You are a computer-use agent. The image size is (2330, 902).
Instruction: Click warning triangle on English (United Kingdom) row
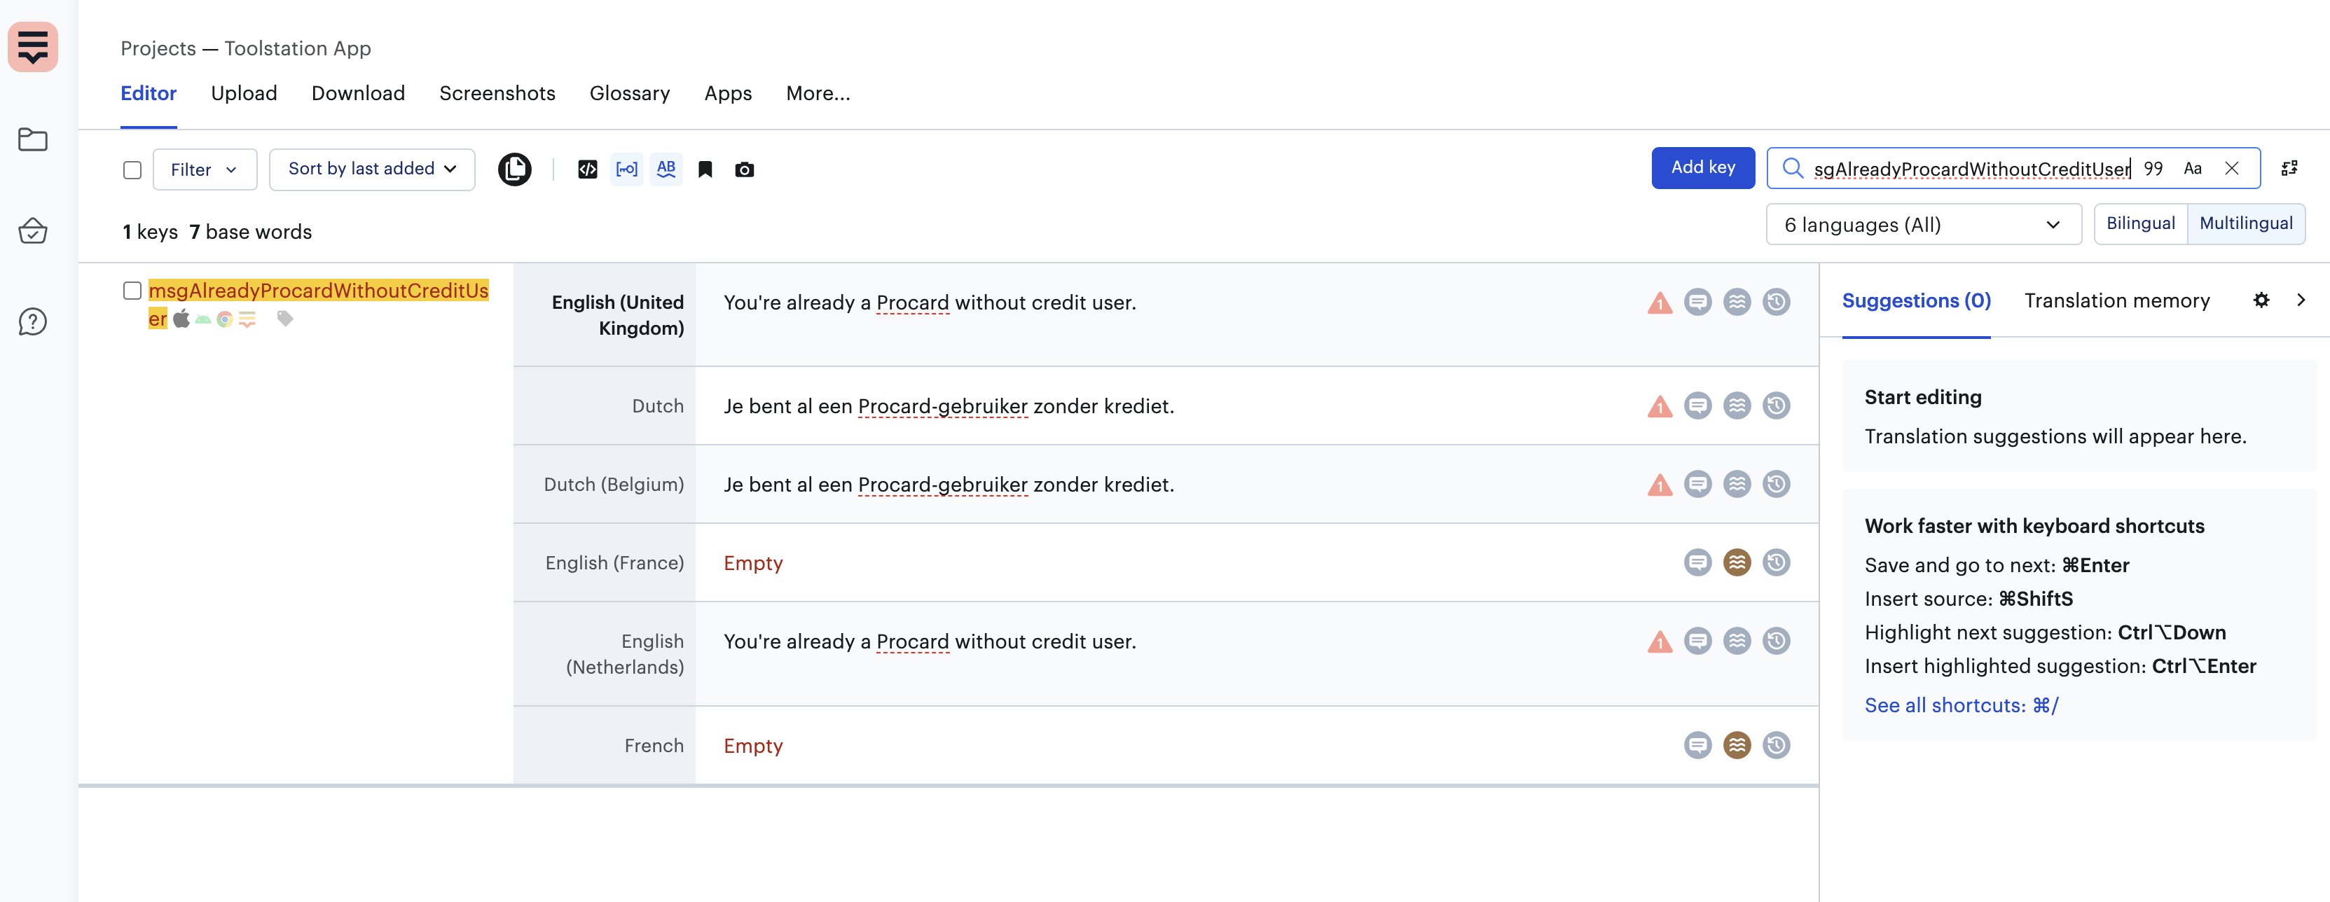point(1659,303)
